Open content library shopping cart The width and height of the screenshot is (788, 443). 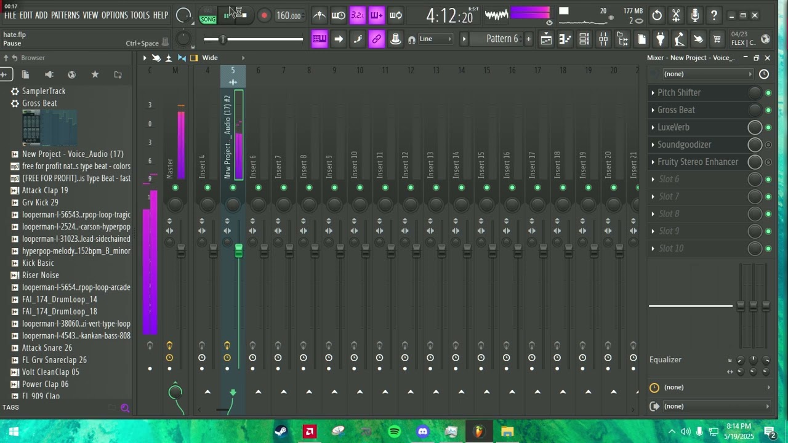pyautogui.click(x=717, y=39)
